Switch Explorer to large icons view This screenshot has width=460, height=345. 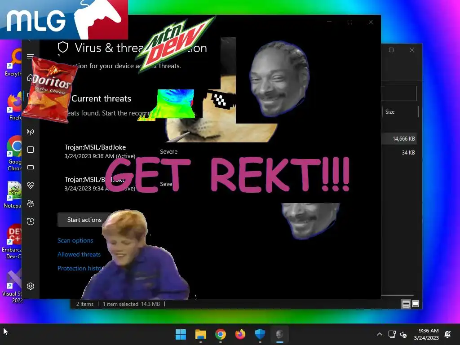coord(416,304)
